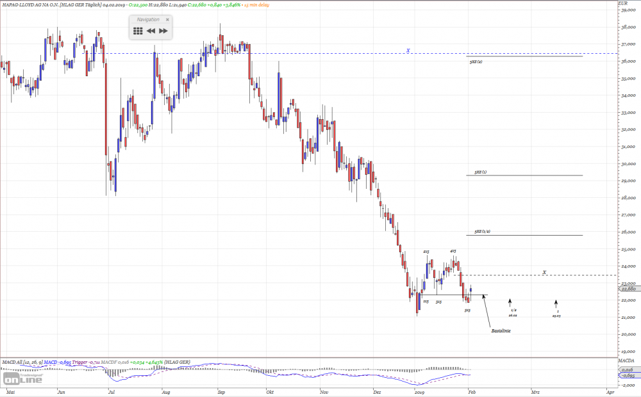
Task: Click the '15 min delay' label
Action: point(256,5)
